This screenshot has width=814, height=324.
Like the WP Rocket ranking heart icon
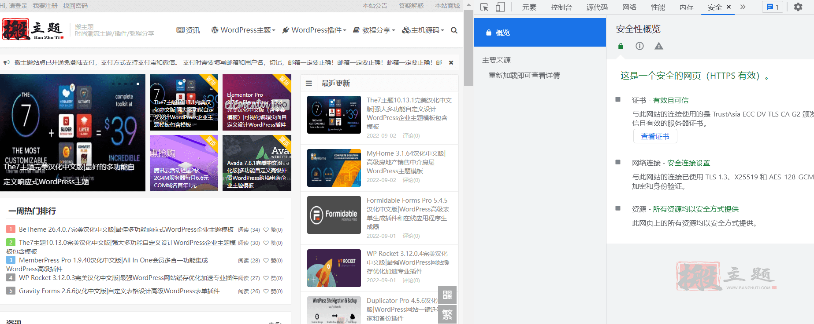[x=266, y=278]
